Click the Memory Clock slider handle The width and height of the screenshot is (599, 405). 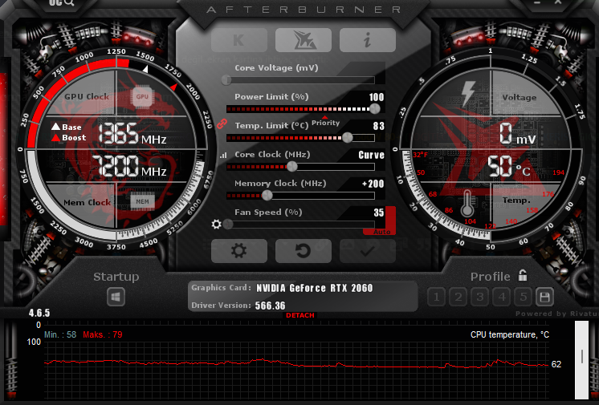click(267, 196)
